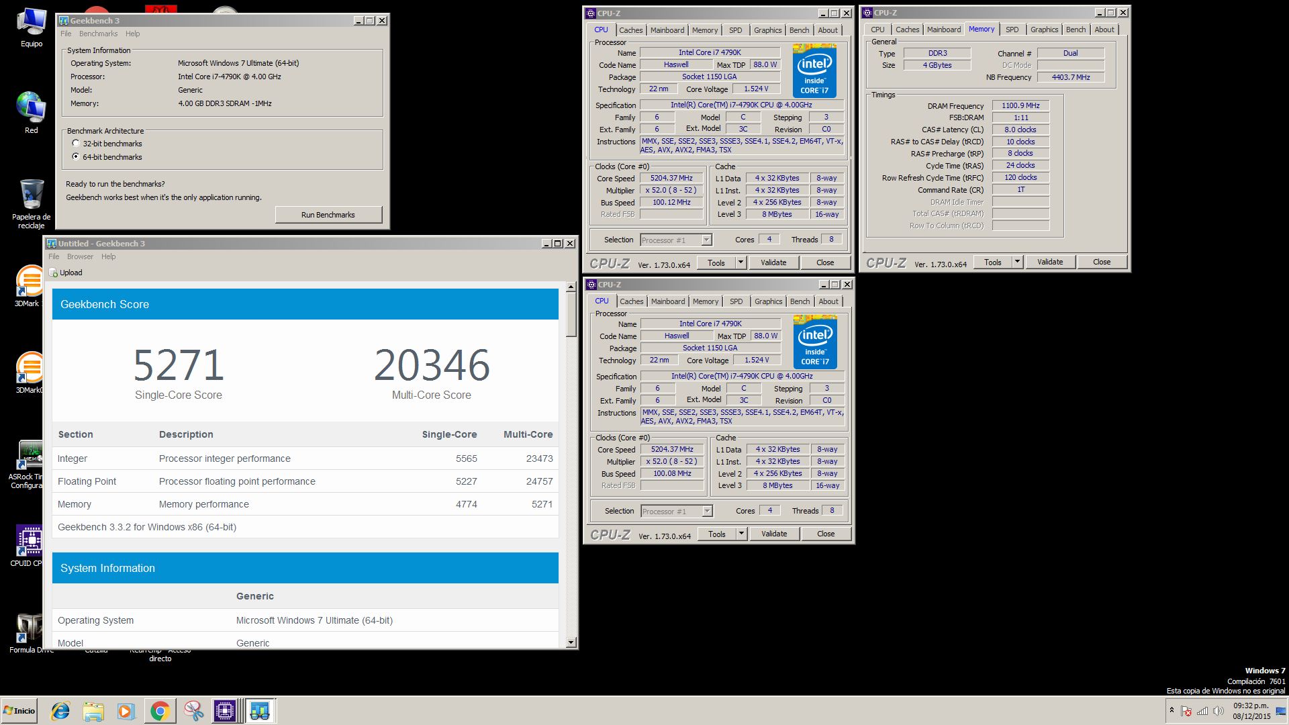Click Close button in Memory CPU-Z window
The image size is (1289, 725).
point(1102,262)
